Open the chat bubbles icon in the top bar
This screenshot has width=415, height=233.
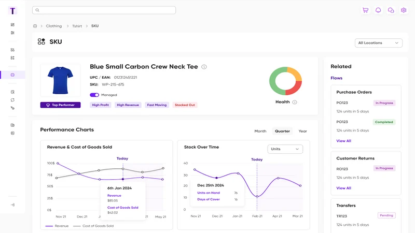tap(391, 10)
